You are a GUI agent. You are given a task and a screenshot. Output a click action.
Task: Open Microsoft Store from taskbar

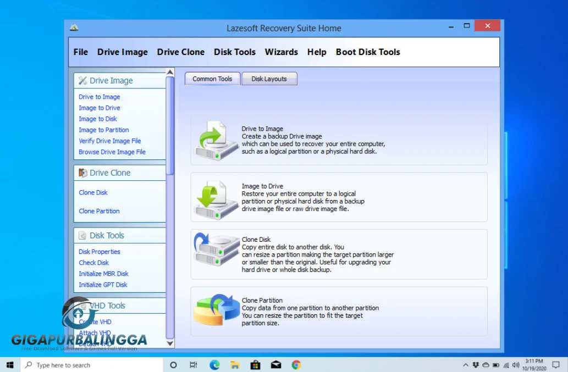pos(255,365)
